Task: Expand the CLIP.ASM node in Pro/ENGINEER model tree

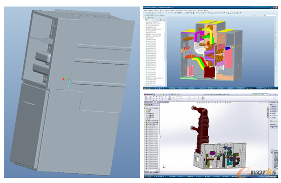Action: pos(145,38)
